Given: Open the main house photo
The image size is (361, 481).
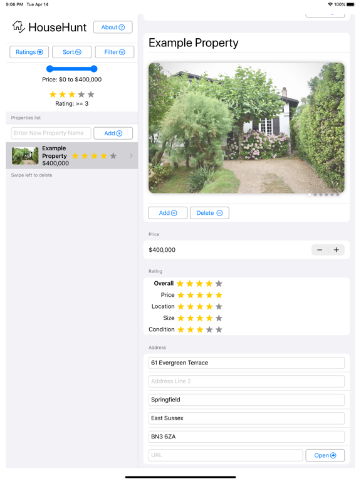Looking at the screenshot, I should [x=246, y=128].
